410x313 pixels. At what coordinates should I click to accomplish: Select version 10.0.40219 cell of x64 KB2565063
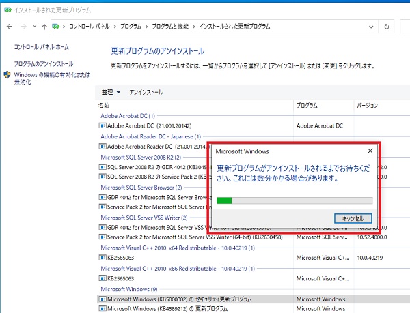point(370,258)
